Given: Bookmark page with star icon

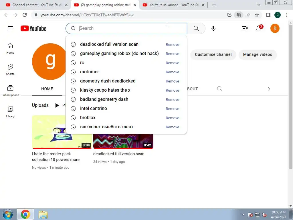Looking at the screenshot, I should click(257, 15).
